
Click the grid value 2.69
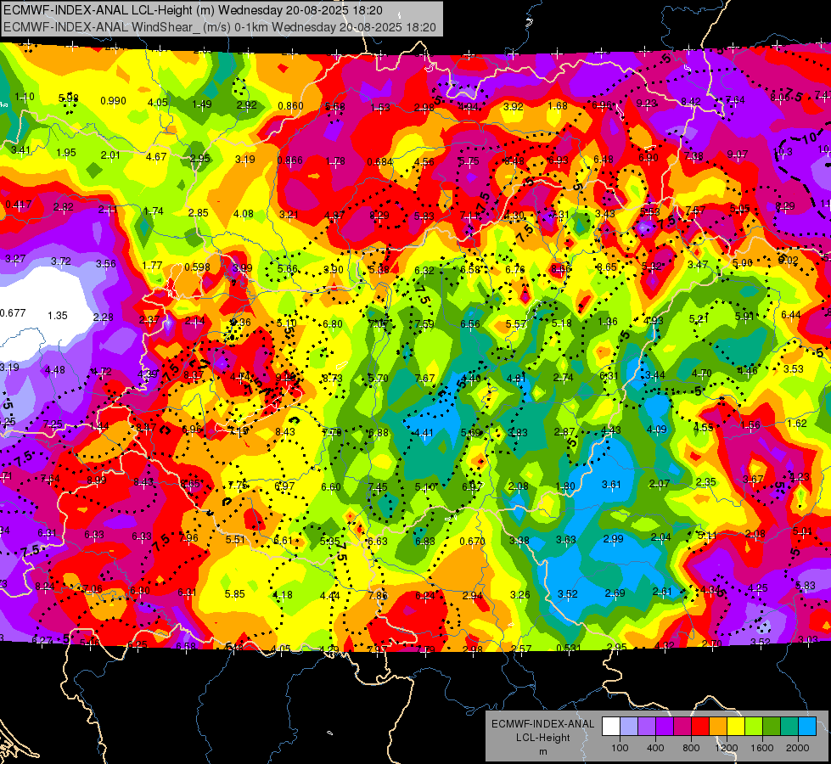(615, 593)
